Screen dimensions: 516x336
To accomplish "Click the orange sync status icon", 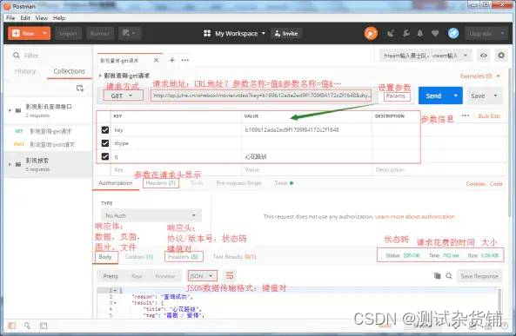I will click(x=371, y=34).
